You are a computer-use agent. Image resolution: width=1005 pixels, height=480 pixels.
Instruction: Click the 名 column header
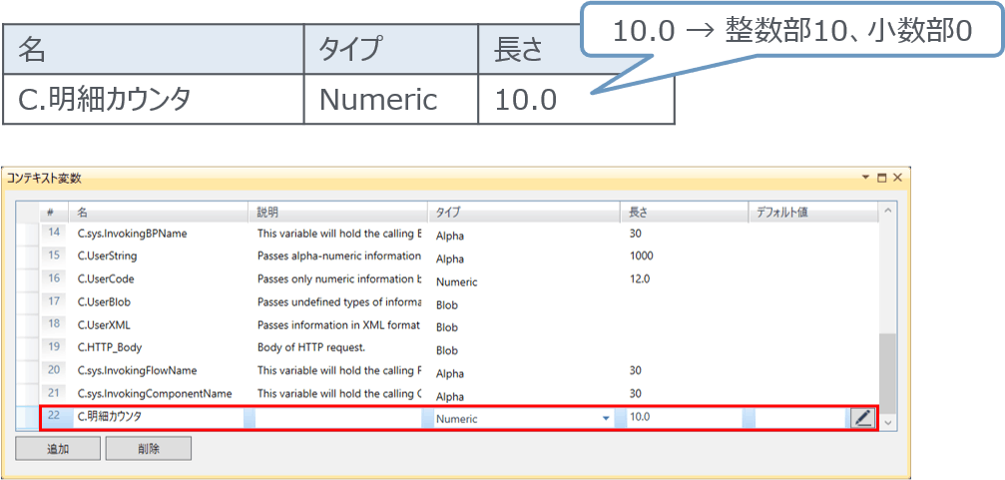click(158, 213)
